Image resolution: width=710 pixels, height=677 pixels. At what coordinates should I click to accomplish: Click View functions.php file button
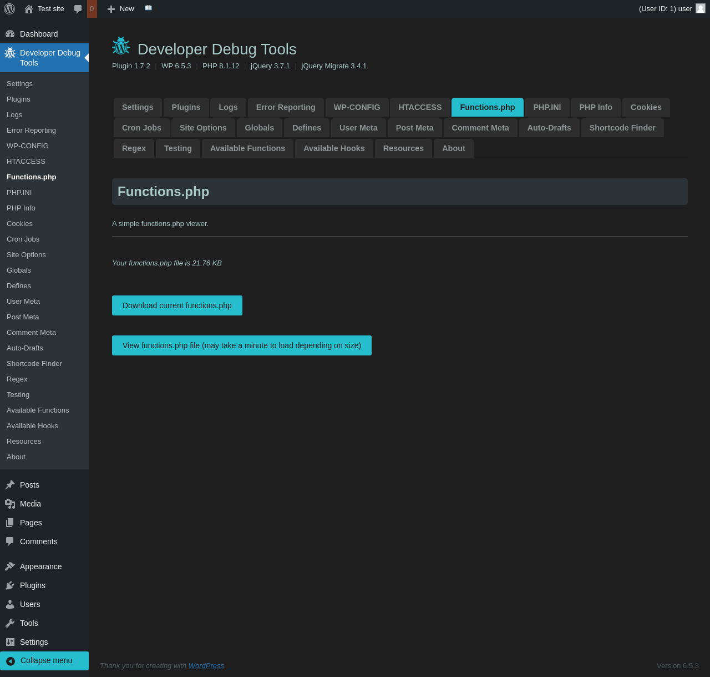click(241, 345)
